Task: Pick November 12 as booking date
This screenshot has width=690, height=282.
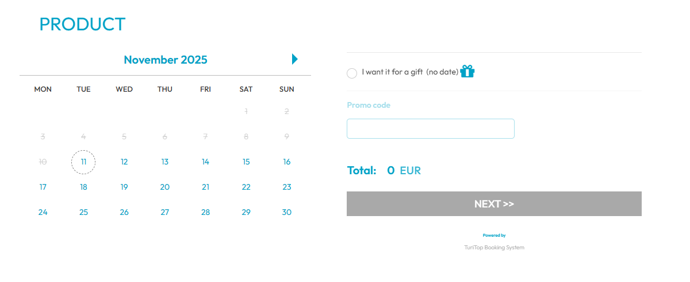Action: [x=124, y=162]
